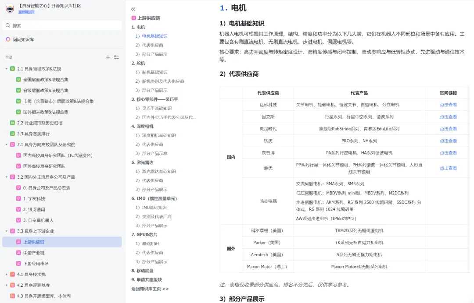Click icon of 4.2 具身评测基准
Image resolution: width=474 pixels, height=303 pixels.
(12, 285)
